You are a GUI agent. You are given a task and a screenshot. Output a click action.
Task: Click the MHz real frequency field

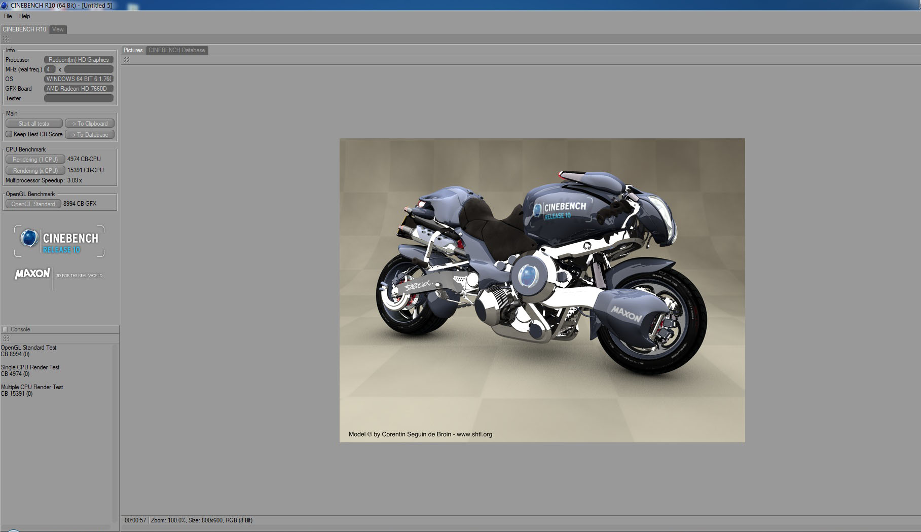89,69
